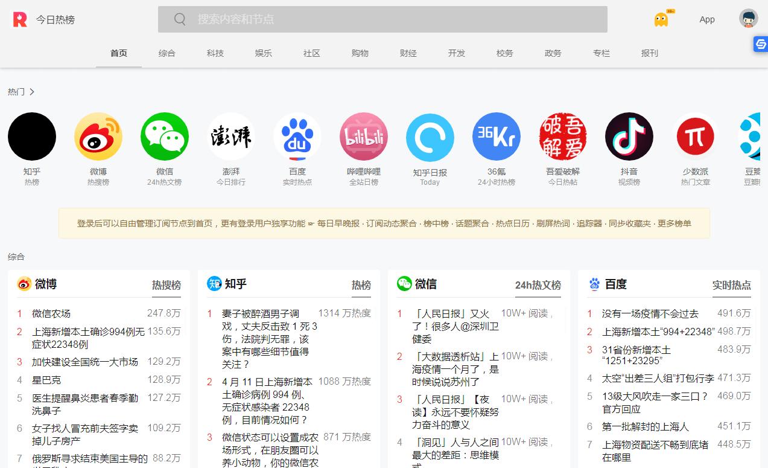Open the 少数派 red pi icon
The image size is (768, 468).
[x=696, y=136]
